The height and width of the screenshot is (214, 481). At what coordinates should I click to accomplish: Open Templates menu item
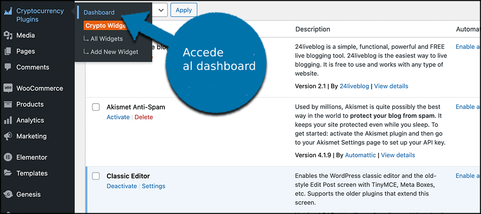click(32, 173)
